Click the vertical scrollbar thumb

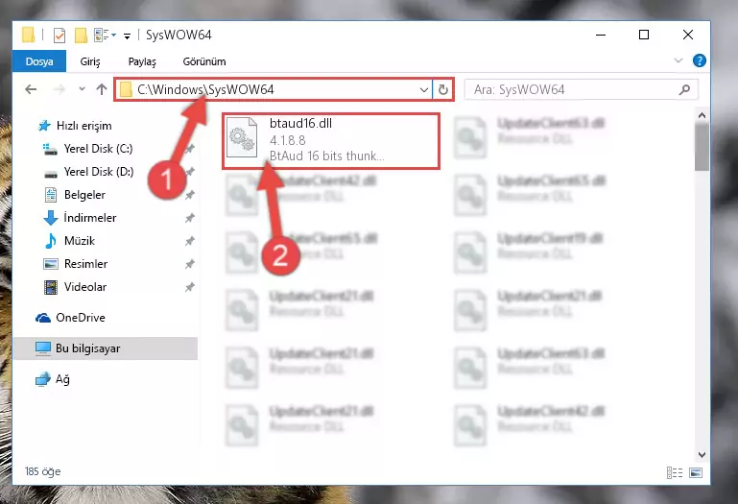pyautogui.click(x=702, y=147)
